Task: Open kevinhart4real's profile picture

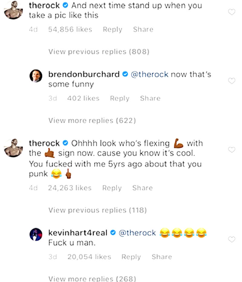Action: (36, 234)
